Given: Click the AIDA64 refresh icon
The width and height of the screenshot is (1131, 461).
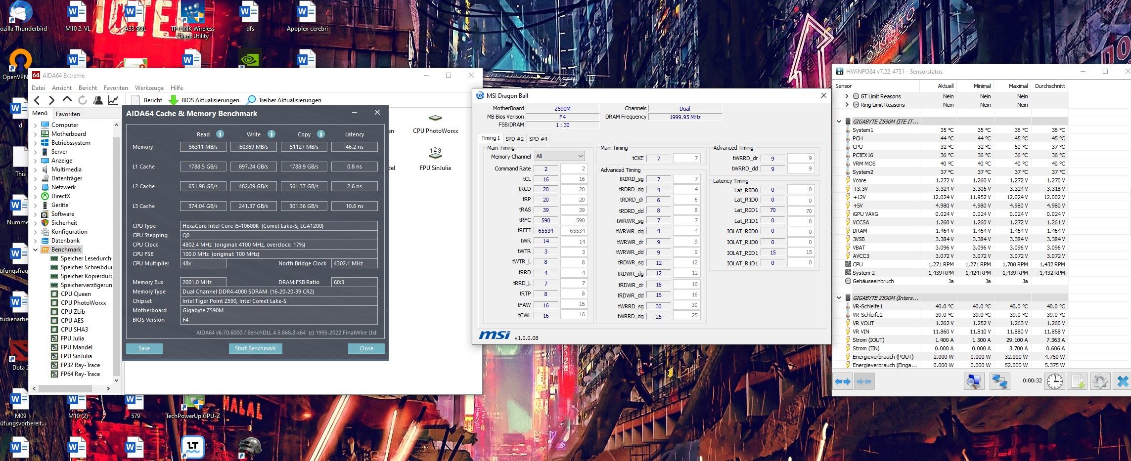Looking at the screenshot, I should click(x=83, y=100).
